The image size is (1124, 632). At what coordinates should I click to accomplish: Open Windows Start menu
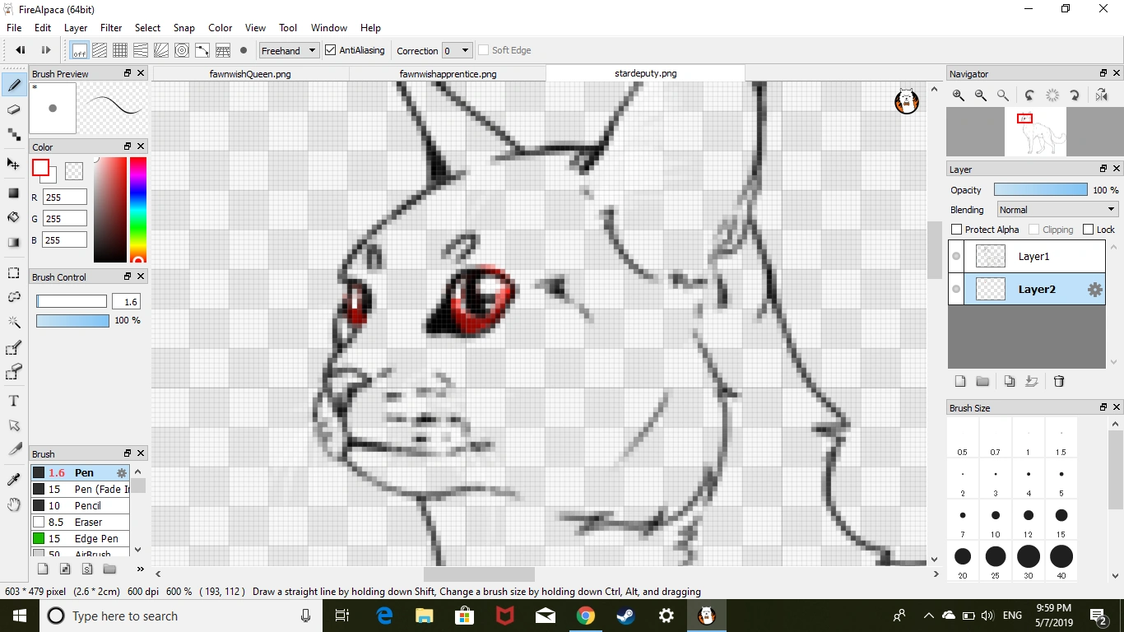[19, 616]
